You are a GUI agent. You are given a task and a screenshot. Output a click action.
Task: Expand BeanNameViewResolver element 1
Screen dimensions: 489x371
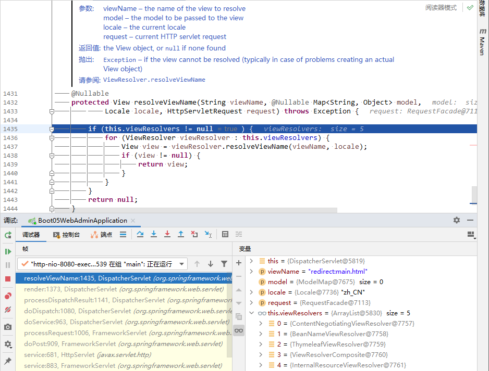(261, 334)
